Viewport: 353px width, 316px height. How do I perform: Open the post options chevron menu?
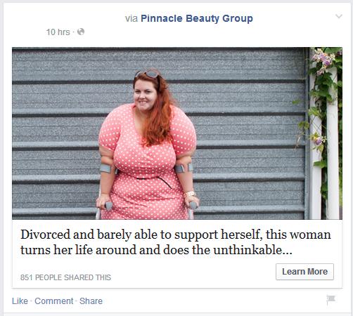[x=339, y=16]
